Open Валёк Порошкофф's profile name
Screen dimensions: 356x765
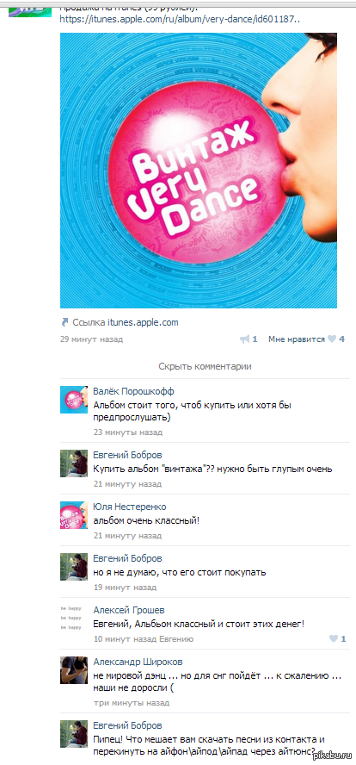(x=133, y=391)
